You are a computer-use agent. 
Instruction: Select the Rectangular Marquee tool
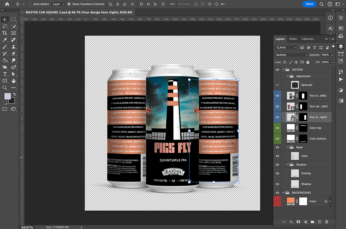pyautogui.click(x=13, y=19)
